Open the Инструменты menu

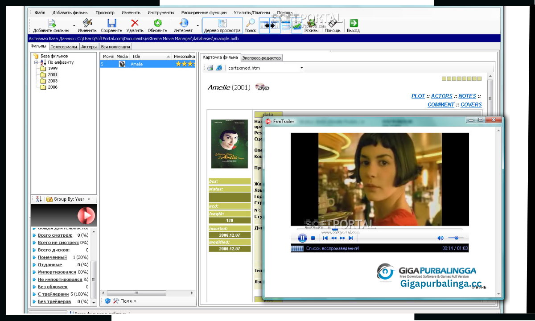[x=161, y=12]
